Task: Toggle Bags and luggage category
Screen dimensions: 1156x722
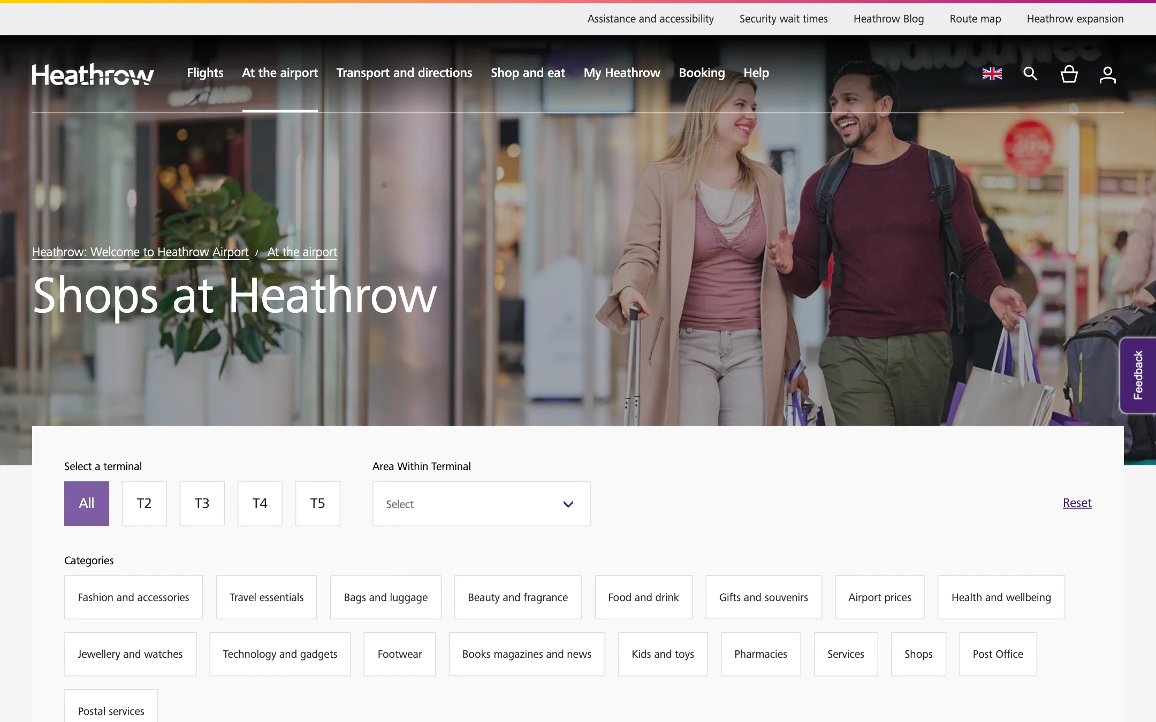Action: click(x=386, y=597)
